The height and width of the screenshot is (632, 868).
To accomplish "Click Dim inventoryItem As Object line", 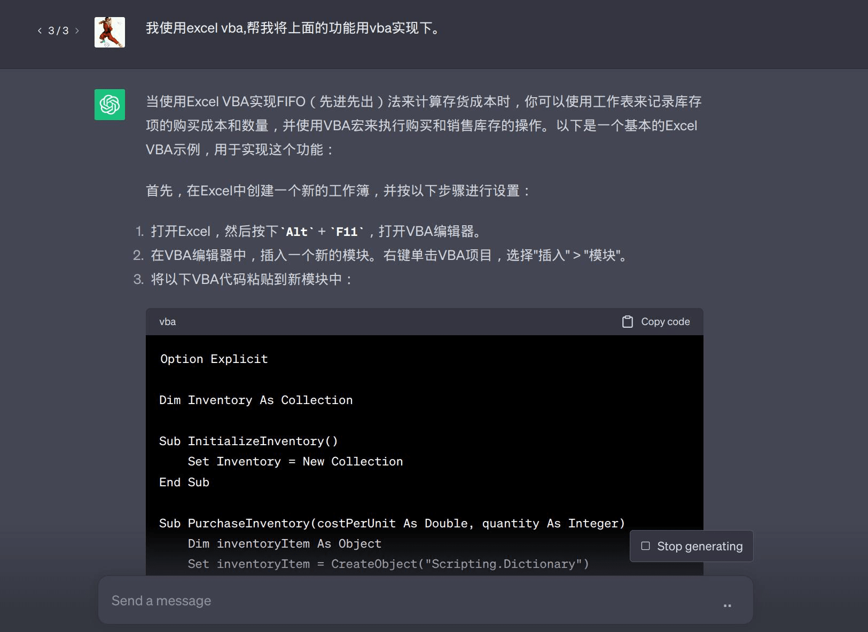I will [x=285, y=543].
